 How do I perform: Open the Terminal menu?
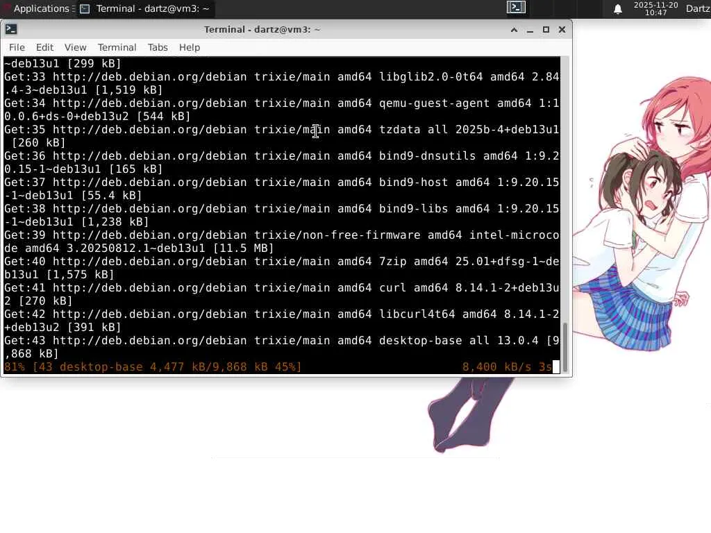[x=117, y=47]
